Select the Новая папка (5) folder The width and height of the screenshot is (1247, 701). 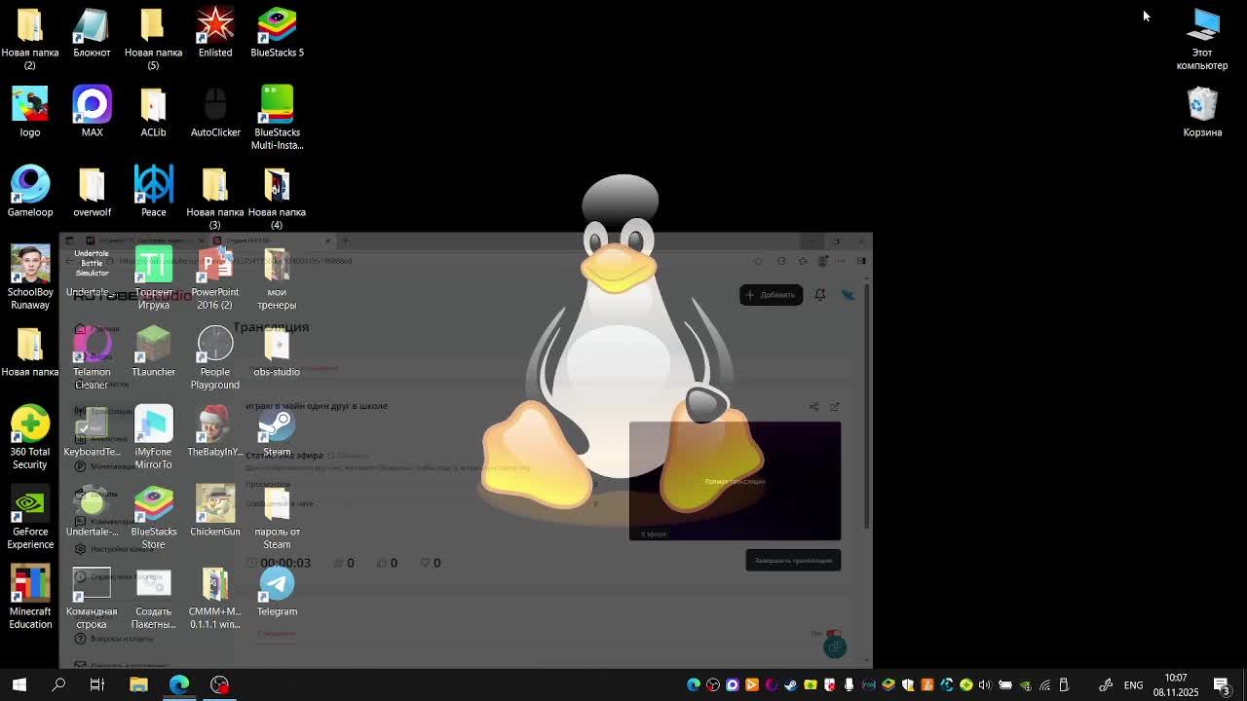[x=153, y=38]
